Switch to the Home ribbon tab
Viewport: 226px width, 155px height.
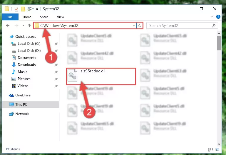(27, 17)
